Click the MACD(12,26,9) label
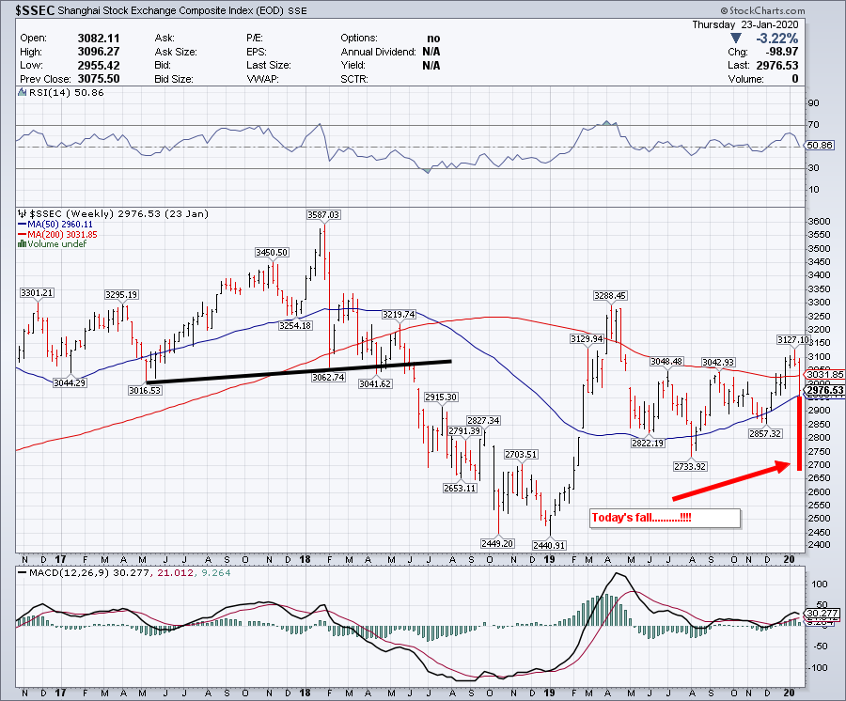 point(70,572)
